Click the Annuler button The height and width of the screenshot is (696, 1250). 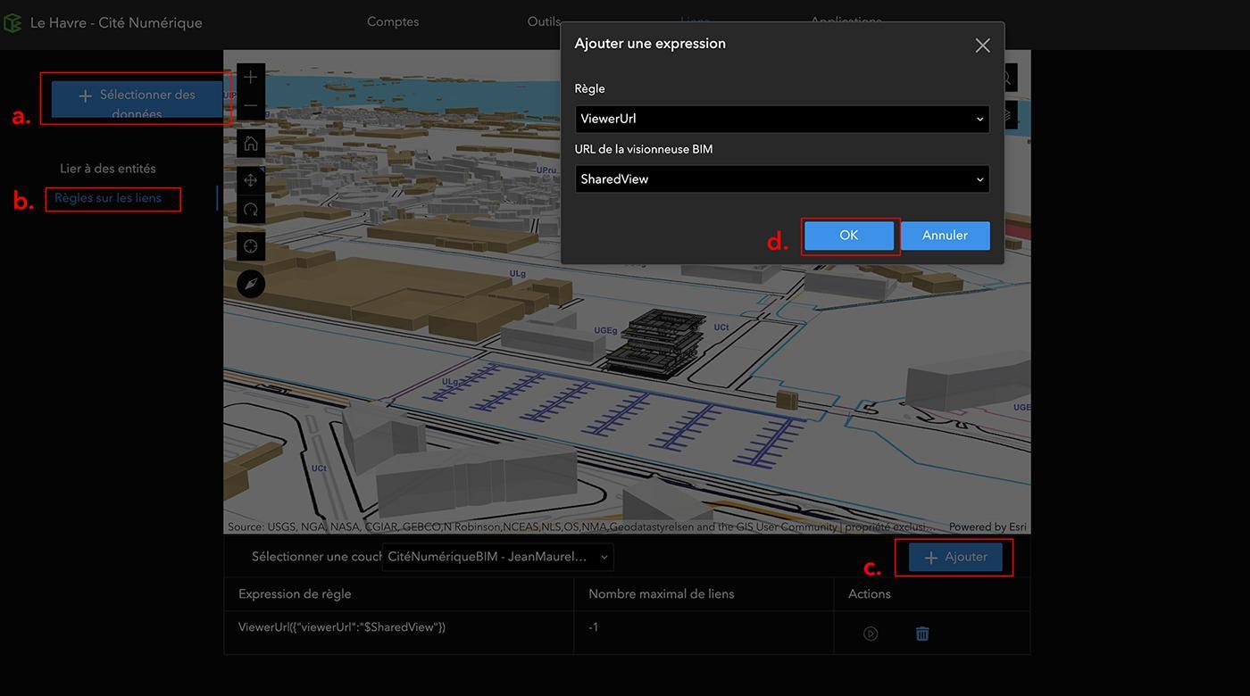pos(945,236)
